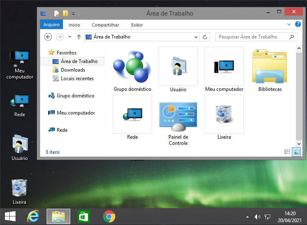The image size is (307, 225).
Task: Click the speaker volume icon in the tray
Action: point(257,217)
